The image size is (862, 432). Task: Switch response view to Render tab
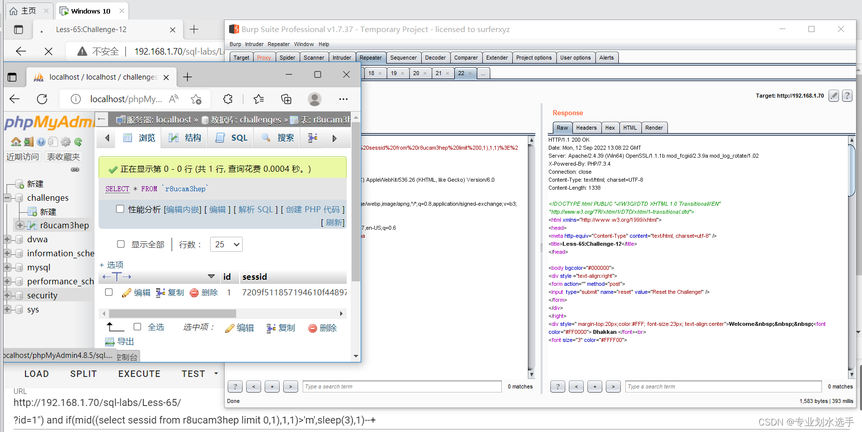pyautogui.click(x=654, y=128)
